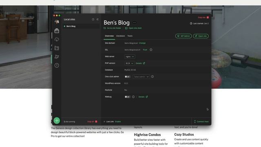Click Stop site in the top right
This screenshot has height=147, width=261.
(x=203, y=17)
